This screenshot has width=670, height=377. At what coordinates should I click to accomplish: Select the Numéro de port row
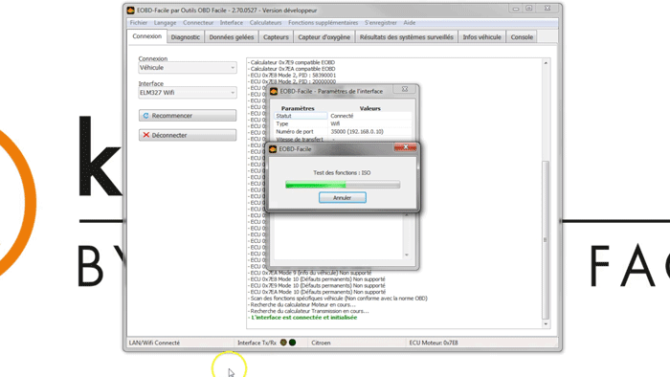point(343,131)
